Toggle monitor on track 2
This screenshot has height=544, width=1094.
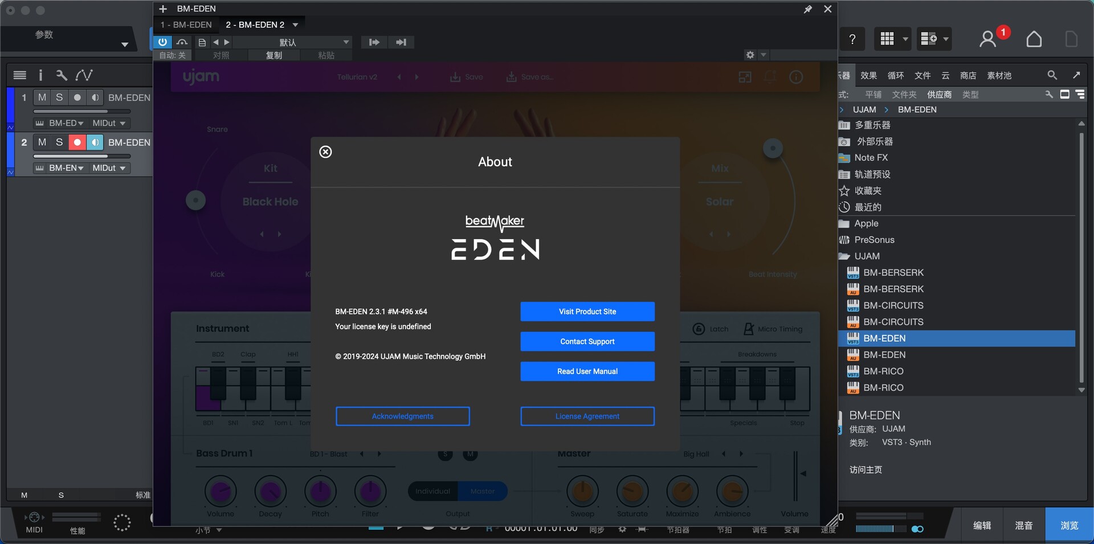95,142
